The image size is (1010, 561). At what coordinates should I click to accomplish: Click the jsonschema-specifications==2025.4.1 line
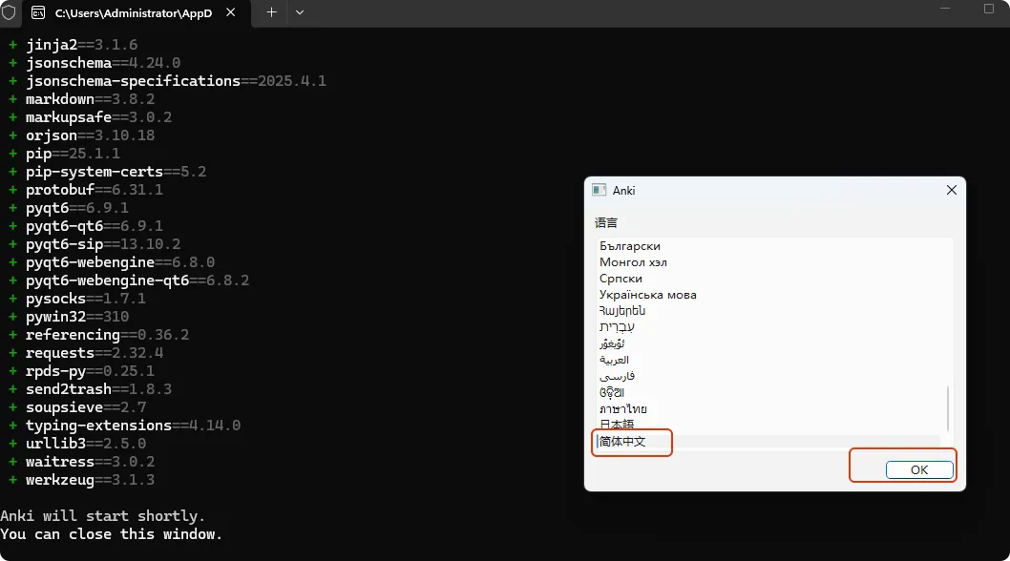click(x=176, y=81)
